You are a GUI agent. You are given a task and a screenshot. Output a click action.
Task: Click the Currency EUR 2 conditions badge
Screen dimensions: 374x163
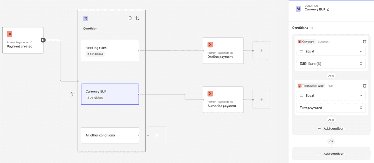95,98
